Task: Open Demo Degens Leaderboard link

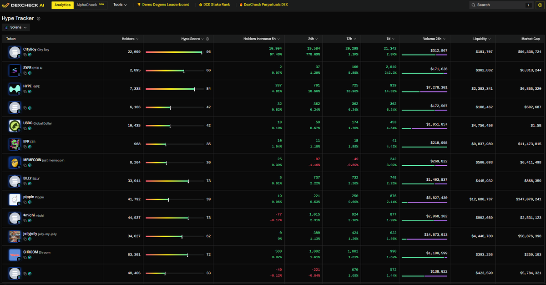Action: [x=163, y=5]
